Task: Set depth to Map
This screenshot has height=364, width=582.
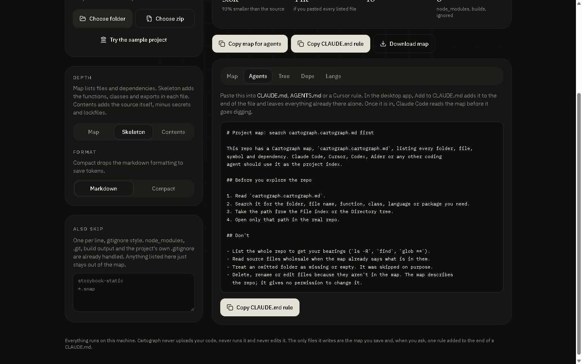Action: (x=94, y=132)
